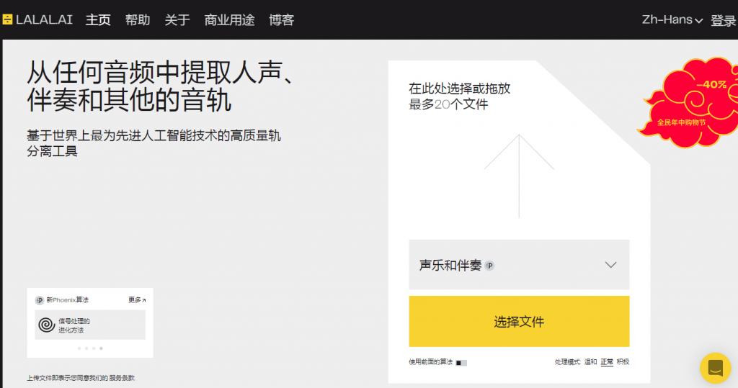Click the P badge beside 新Phoenix算法
This screenshot has height=388, width=738.
(x=40, y=300)
